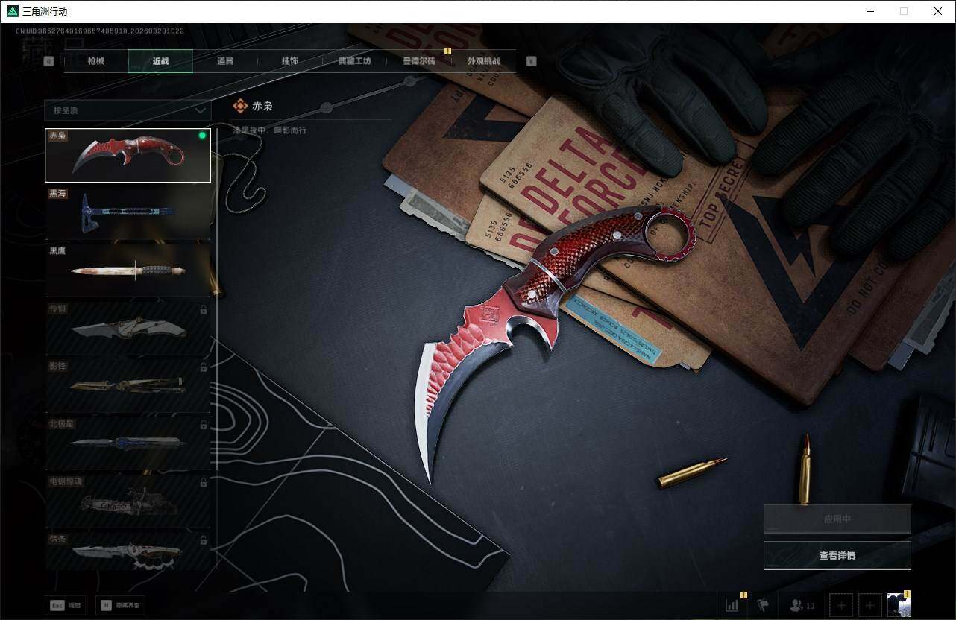Select the 黑海 axe skin thumbnail

click(128, 212)
